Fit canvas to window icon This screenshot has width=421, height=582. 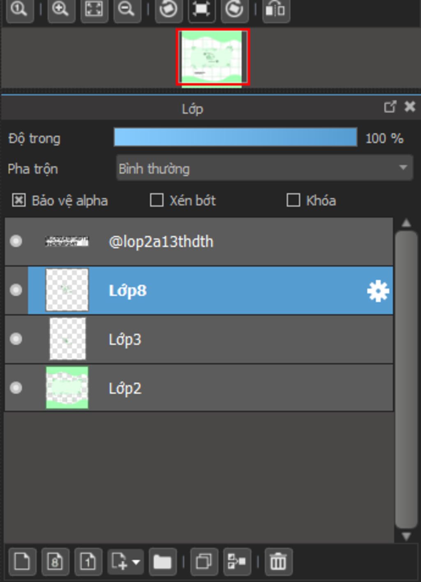[94, 9]
